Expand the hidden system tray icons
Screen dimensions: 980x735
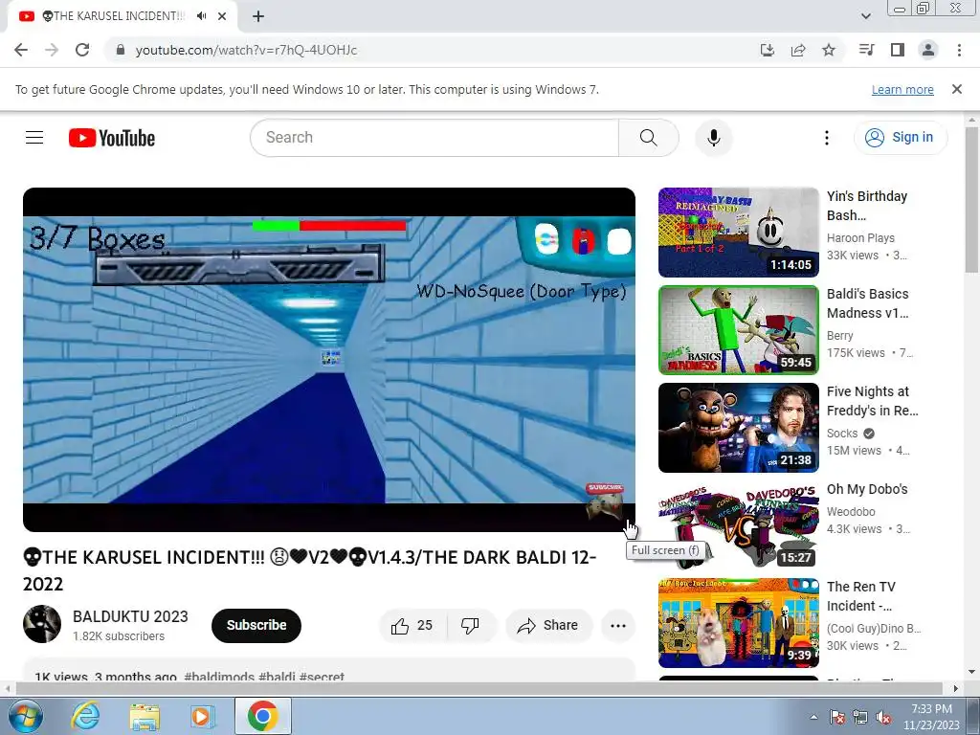point(813,717)
